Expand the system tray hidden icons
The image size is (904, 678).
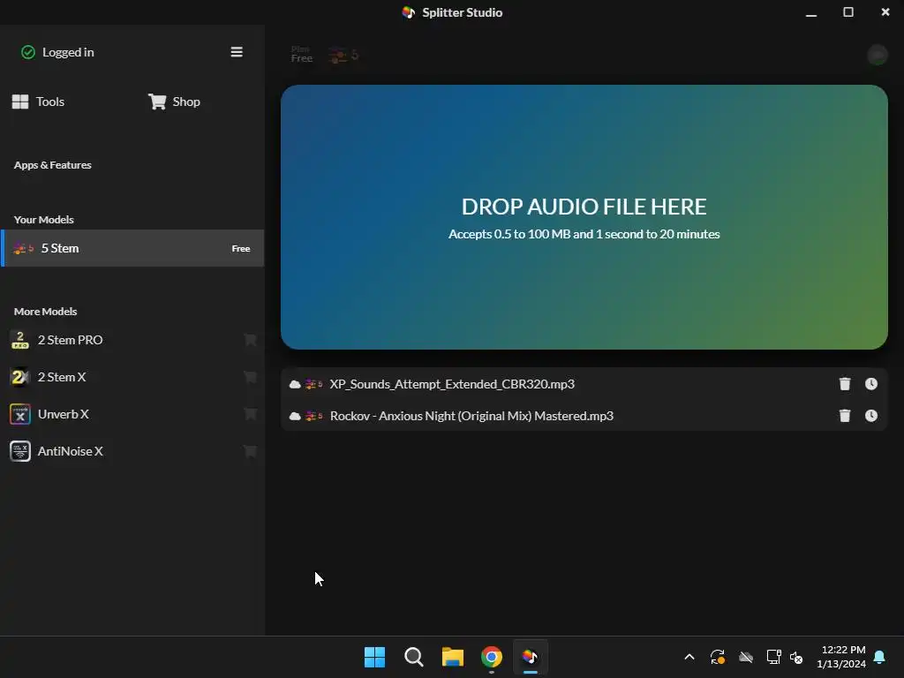pos(689,657)
